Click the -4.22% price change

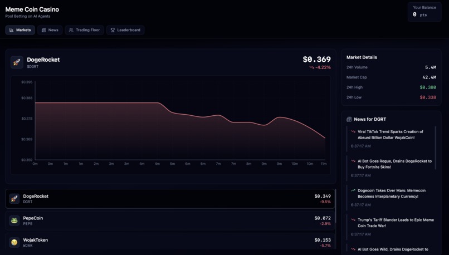coord(323,67)
